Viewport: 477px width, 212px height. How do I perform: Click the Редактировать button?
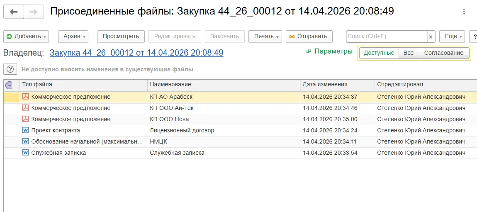(175, 37)
